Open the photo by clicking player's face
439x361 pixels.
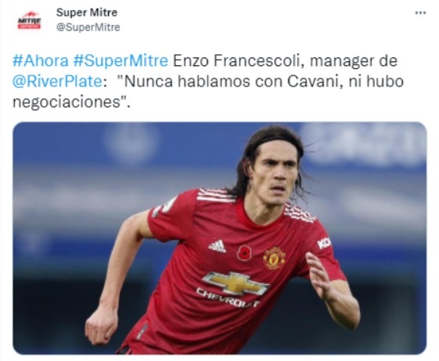tap(276, 175)
